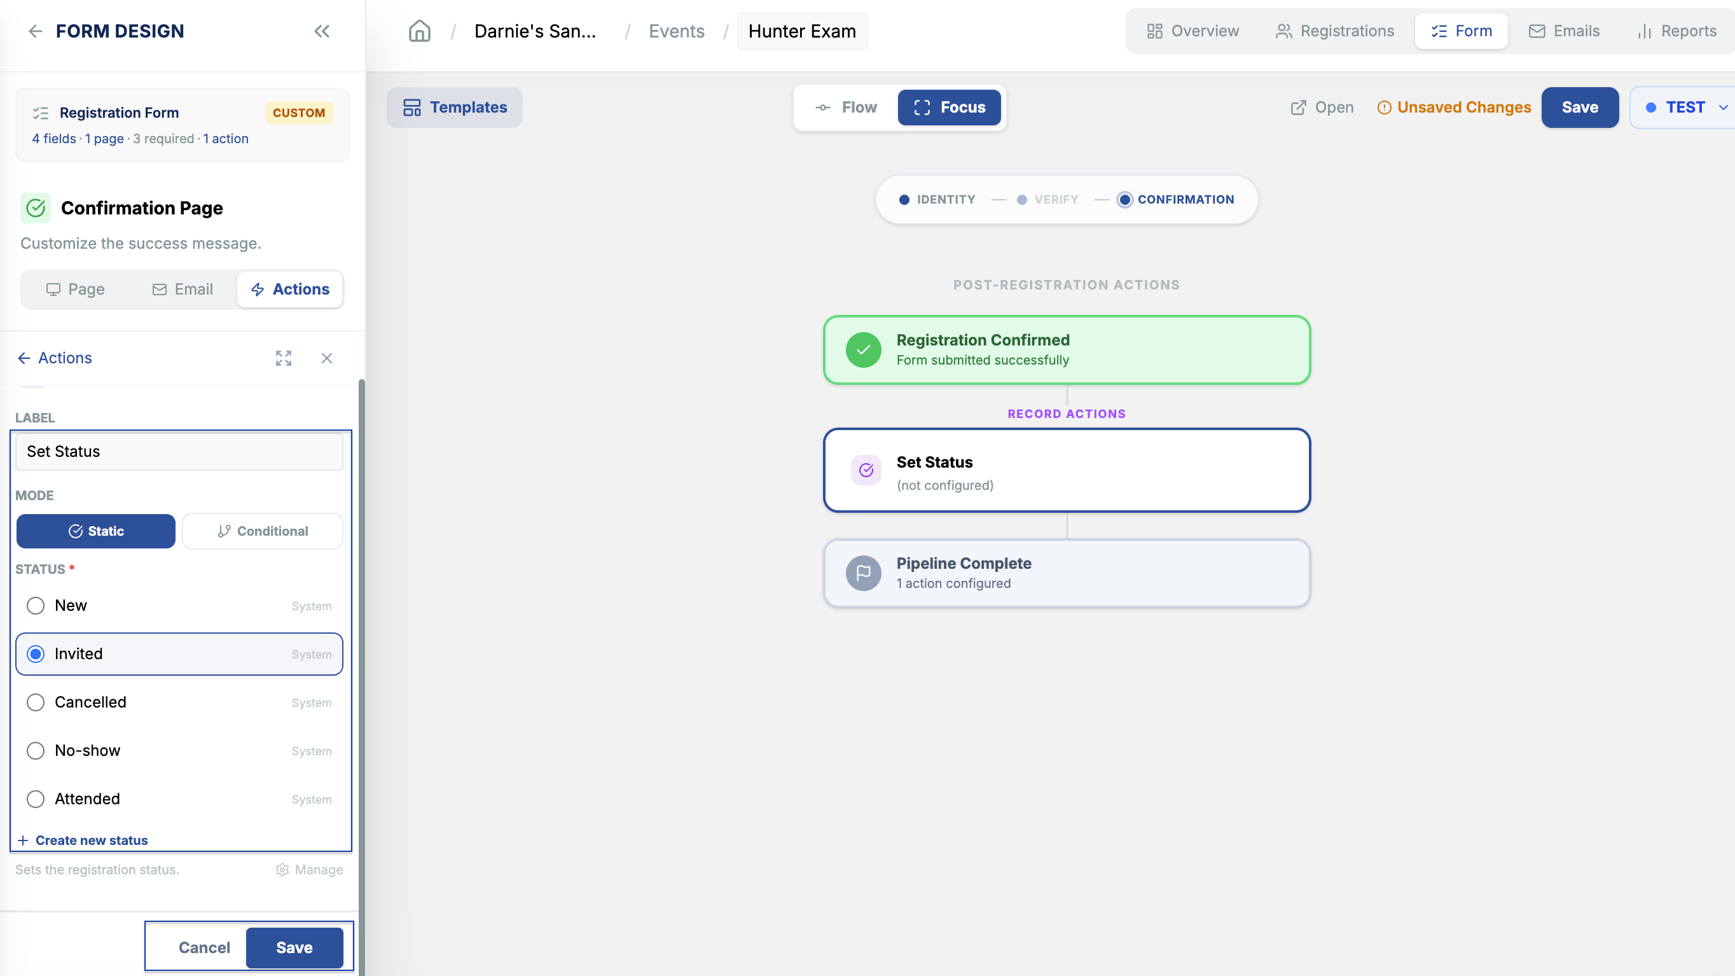Image resolution: width=1735 pixels, height=976 pixels.
Task: Click the Registration Confirmed checkmark icon
Action: [x=864, y=351]
